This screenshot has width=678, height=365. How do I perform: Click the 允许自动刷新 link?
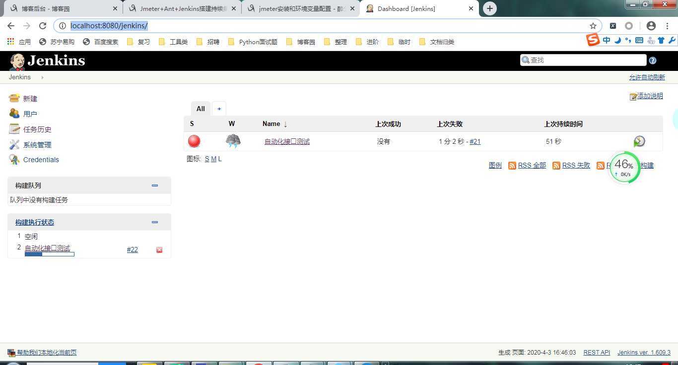(x=647, y=77)
